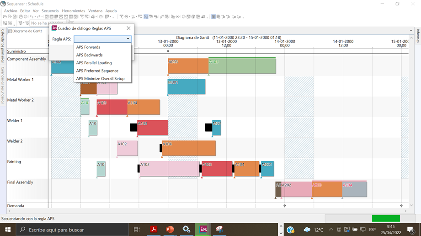Viewport: 421px width, 236px height.
Task: Show hidden system tray icons chevron
Action: (x=331, y=230)
